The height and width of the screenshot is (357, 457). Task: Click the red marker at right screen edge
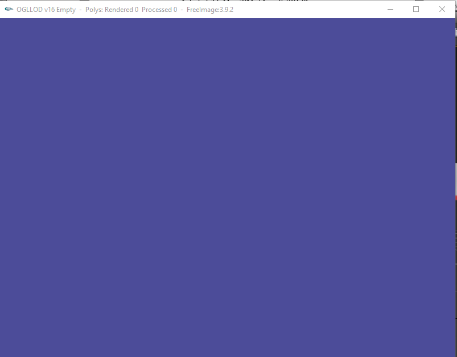[456, 198]
